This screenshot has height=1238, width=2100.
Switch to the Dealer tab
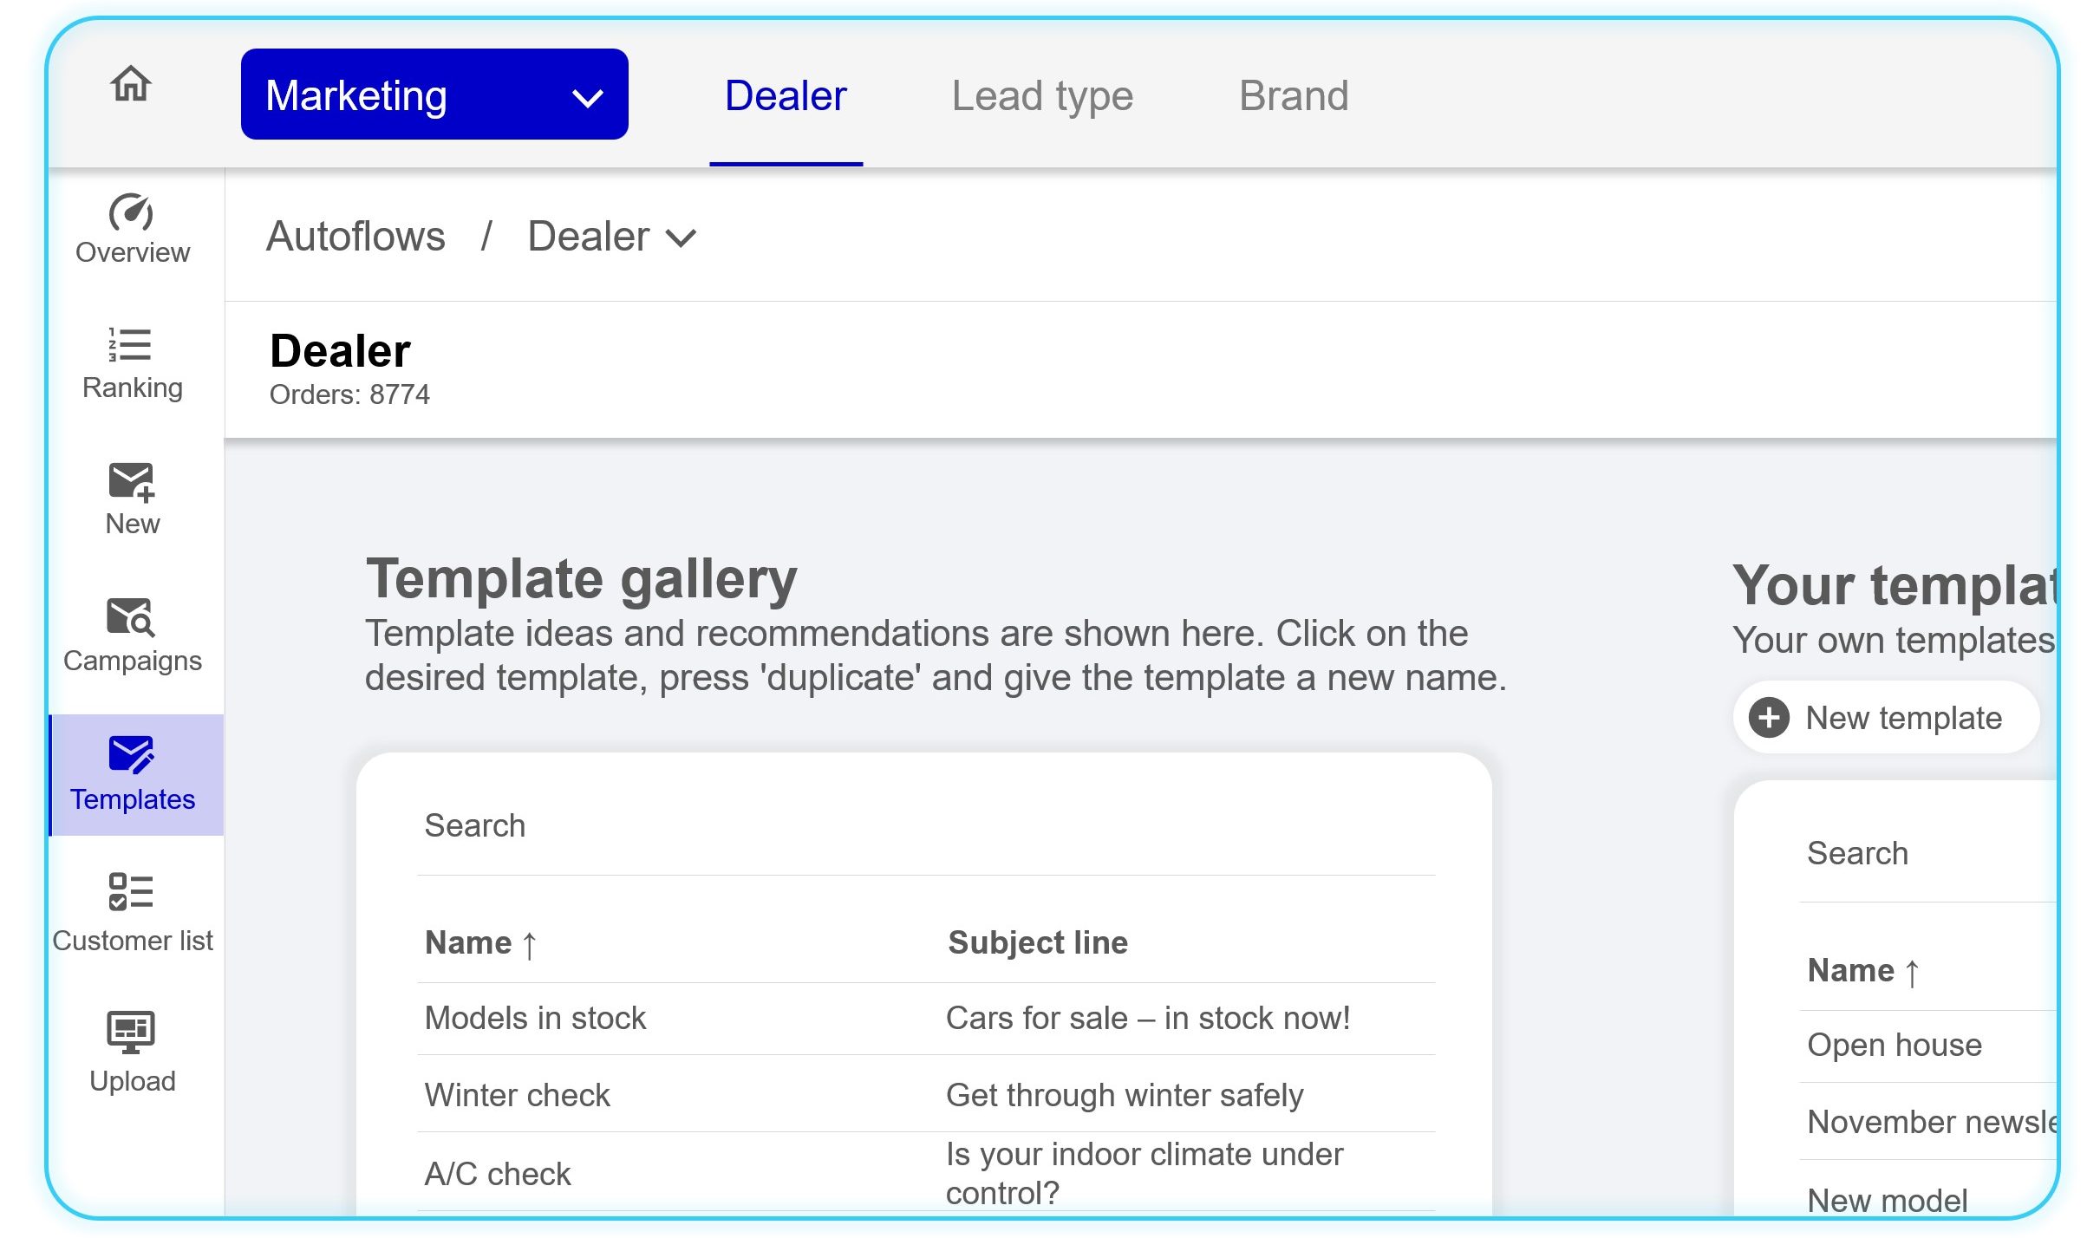click(786, 95)
